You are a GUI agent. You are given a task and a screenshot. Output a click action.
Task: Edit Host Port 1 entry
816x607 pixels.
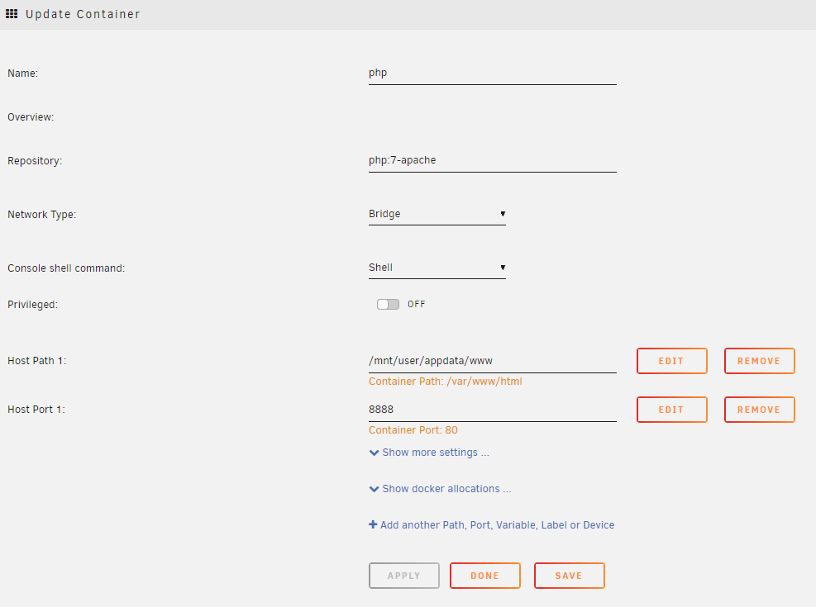tap(672, 410)
